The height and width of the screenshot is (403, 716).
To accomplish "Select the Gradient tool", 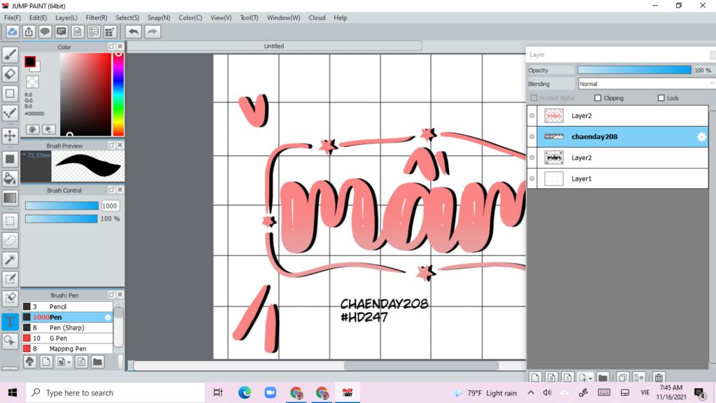I will point(10,198).
